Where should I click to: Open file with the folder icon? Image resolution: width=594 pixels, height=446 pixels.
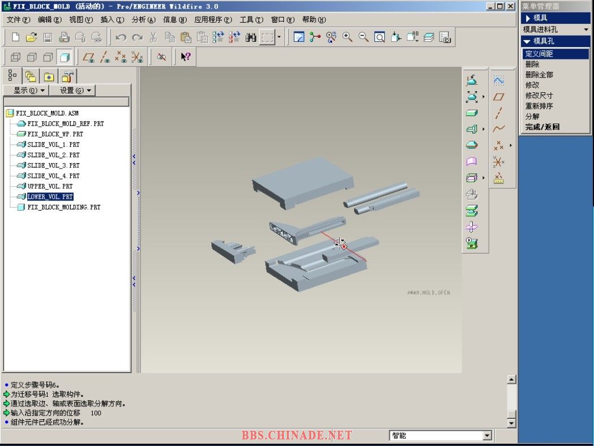coord(32,37)
